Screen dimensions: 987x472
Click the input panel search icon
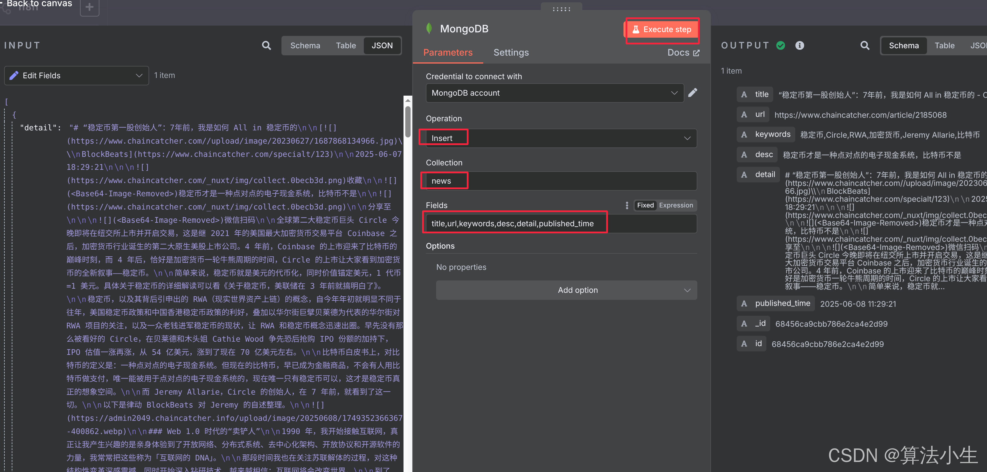tap(266, 46)
